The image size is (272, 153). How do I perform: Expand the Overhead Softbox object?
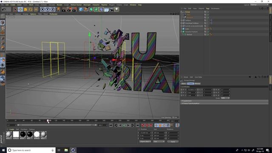click(181, 23)
